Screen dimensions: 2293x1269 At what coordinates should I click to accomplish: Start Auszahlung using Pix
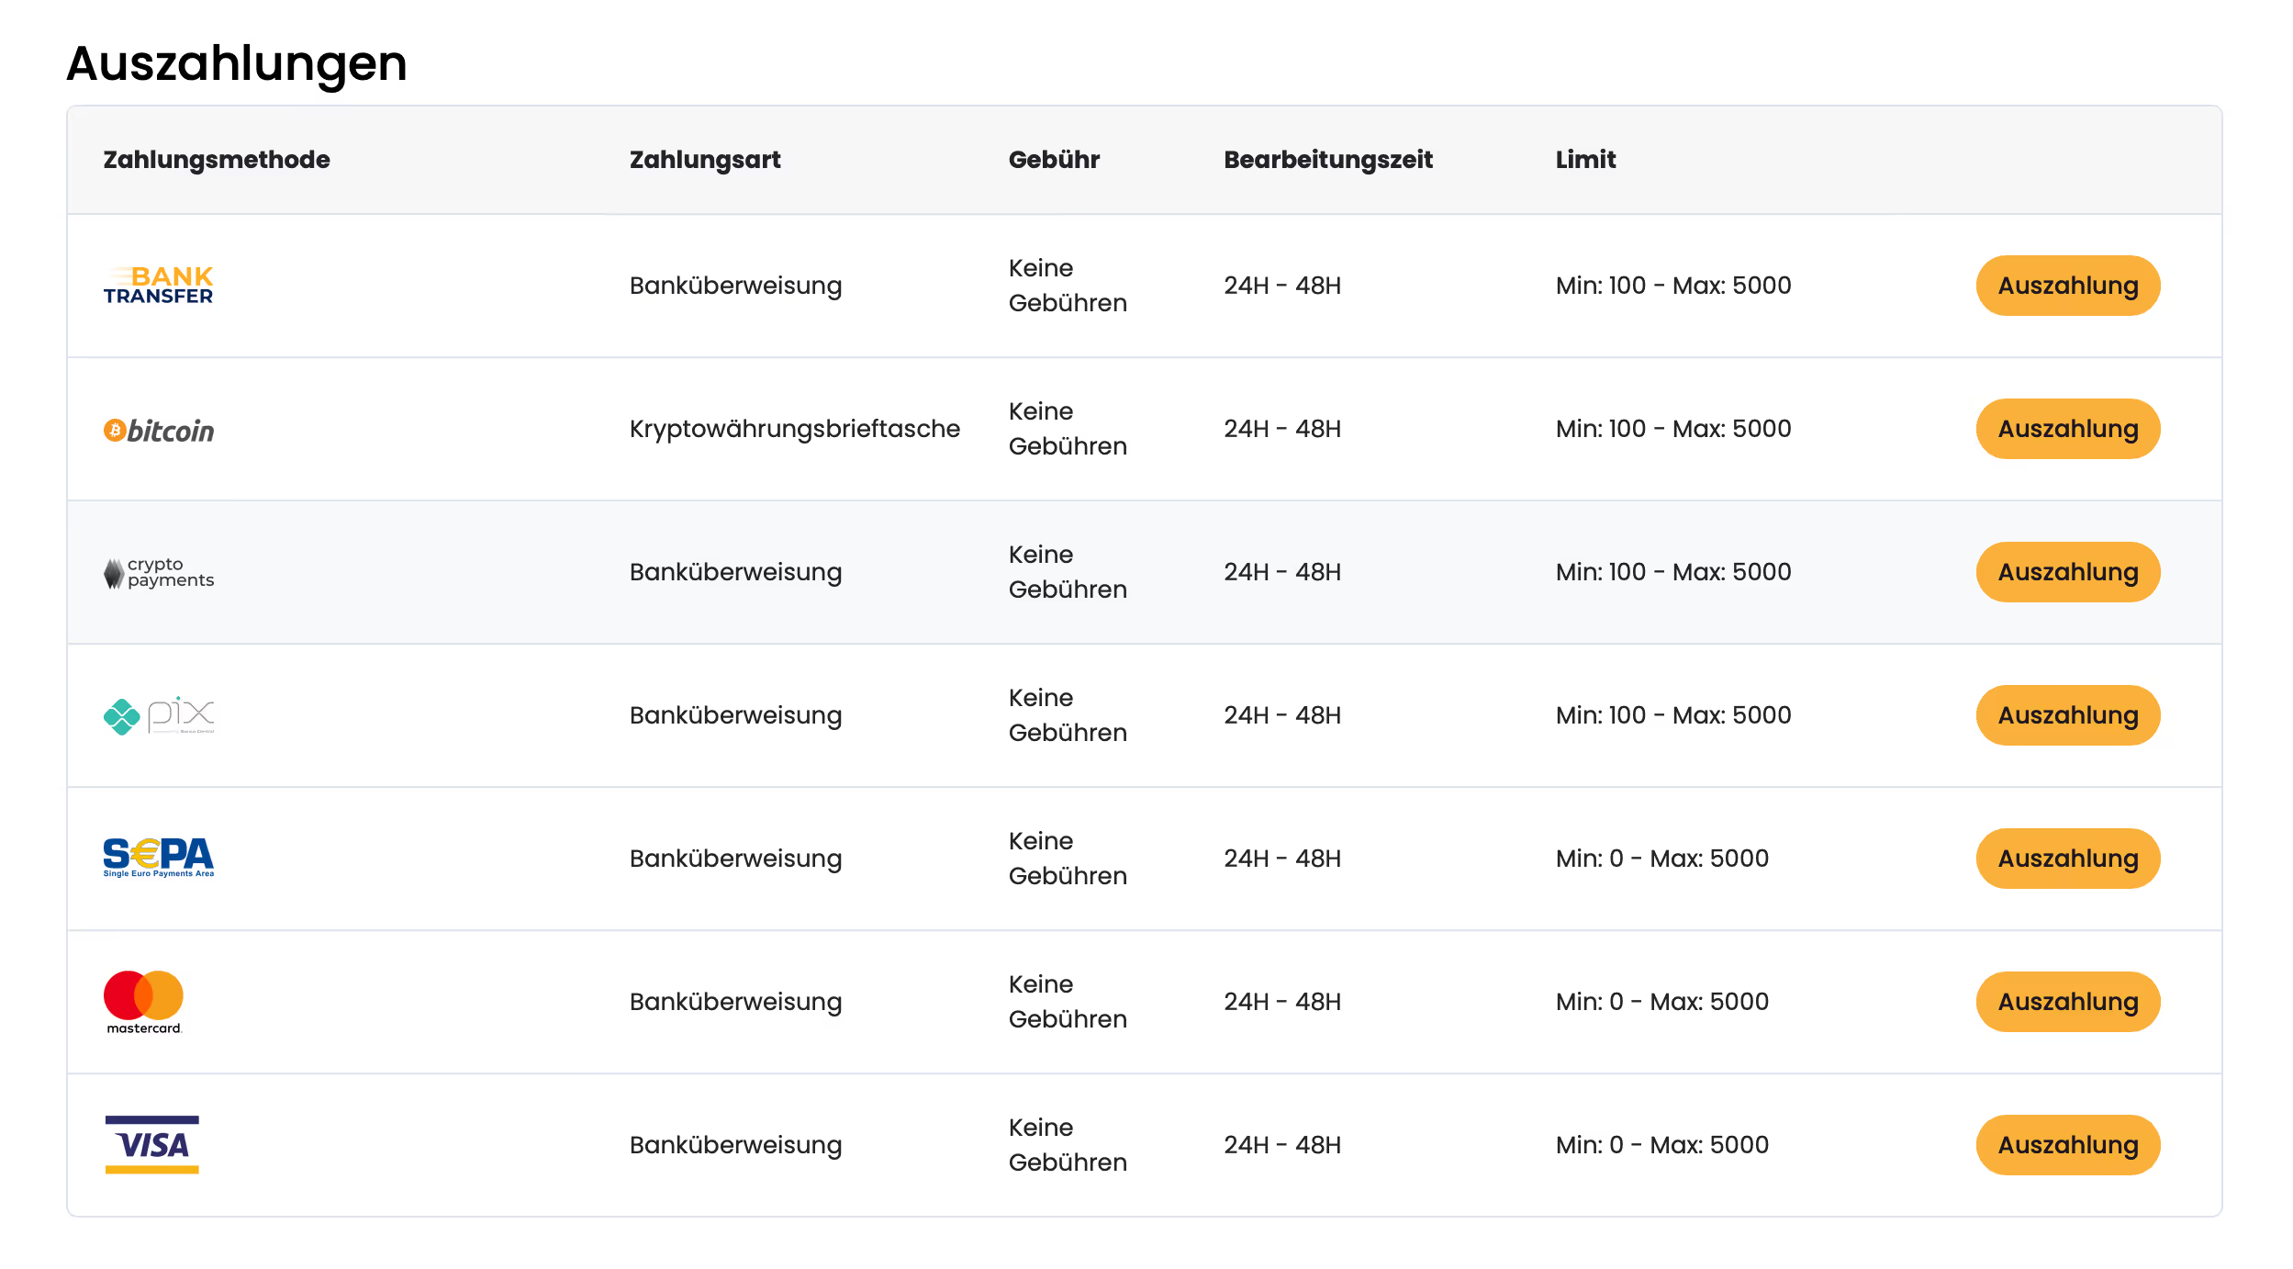(2067, 715)
